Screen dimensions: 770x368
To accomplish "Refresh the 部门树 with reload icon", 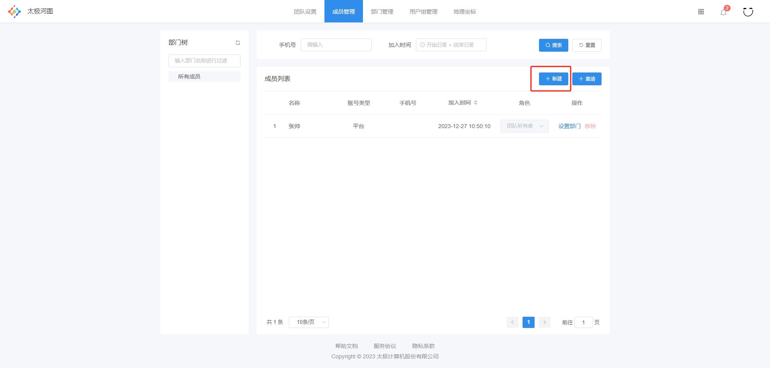I will pos(238,42).
